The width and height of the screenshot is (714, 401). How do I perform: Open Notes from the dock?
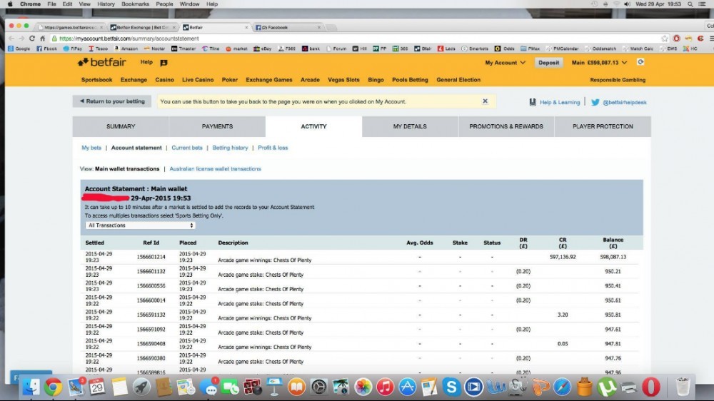pos(119,387)
